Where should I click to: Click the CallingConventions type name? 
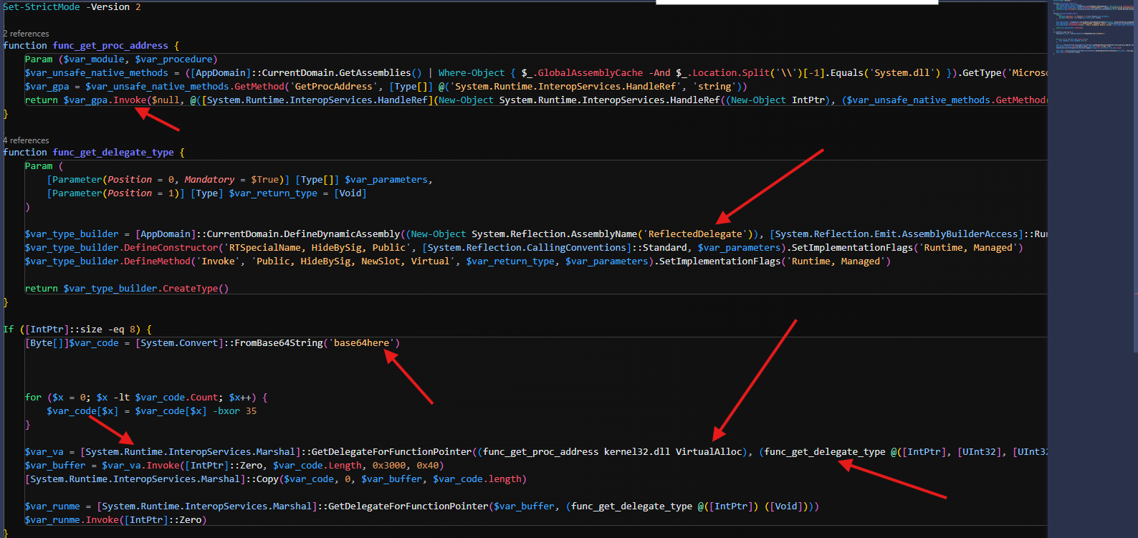coord(576,247)
